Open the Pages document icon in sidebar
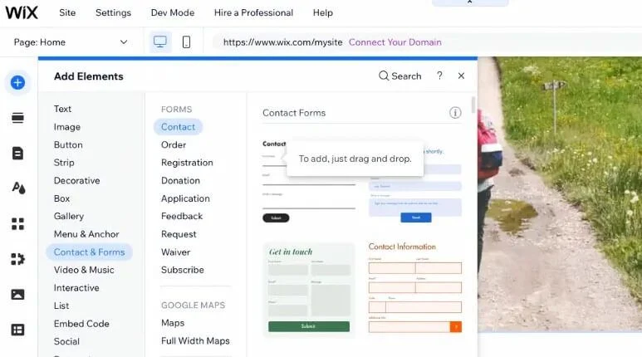This screenshot has height=357, width=642. (x=17, y=154)
